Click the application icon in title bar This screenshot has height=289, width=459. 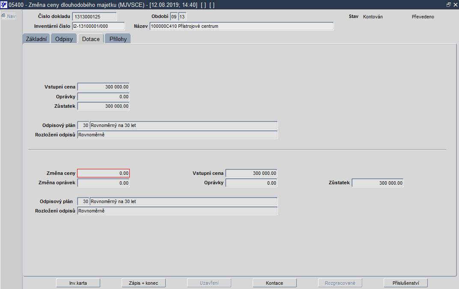[x=4, y=5]
